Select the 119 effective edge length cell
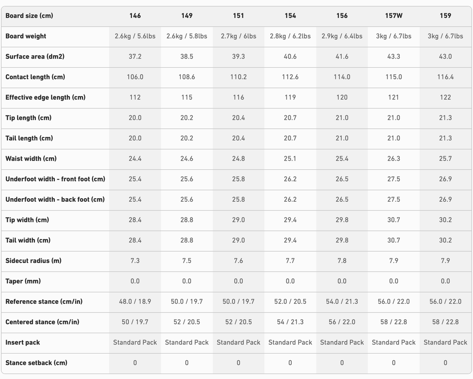Screen dimensions: 473x379 point(290,98)
